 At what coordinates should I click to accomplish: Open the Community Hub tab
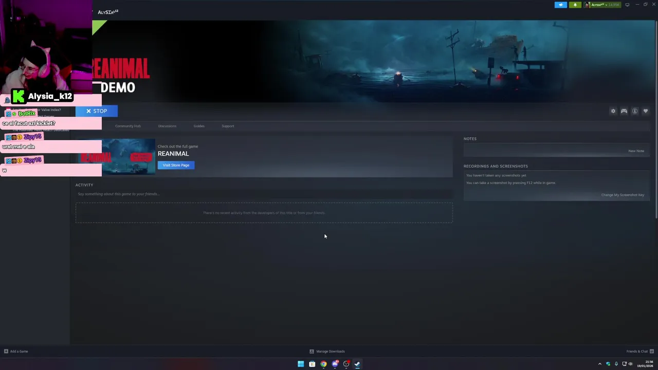[128, 126]
